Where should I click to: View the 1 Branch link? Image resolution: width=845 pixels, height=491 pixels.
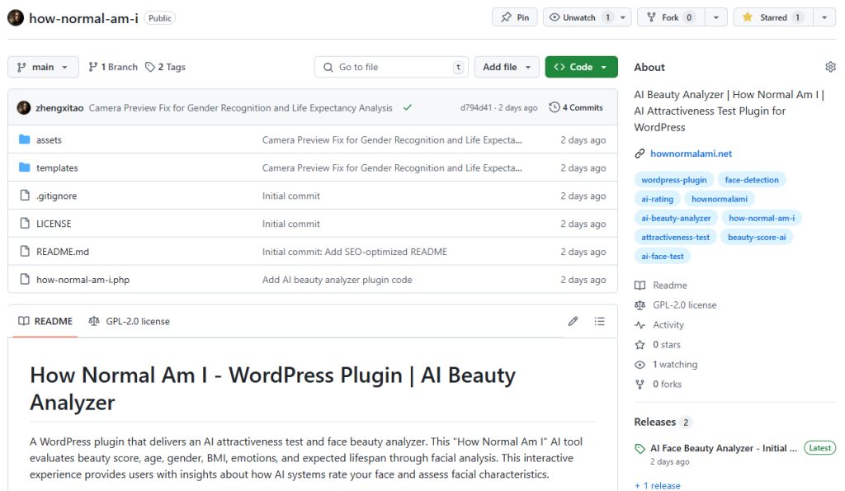pos(113,67)
